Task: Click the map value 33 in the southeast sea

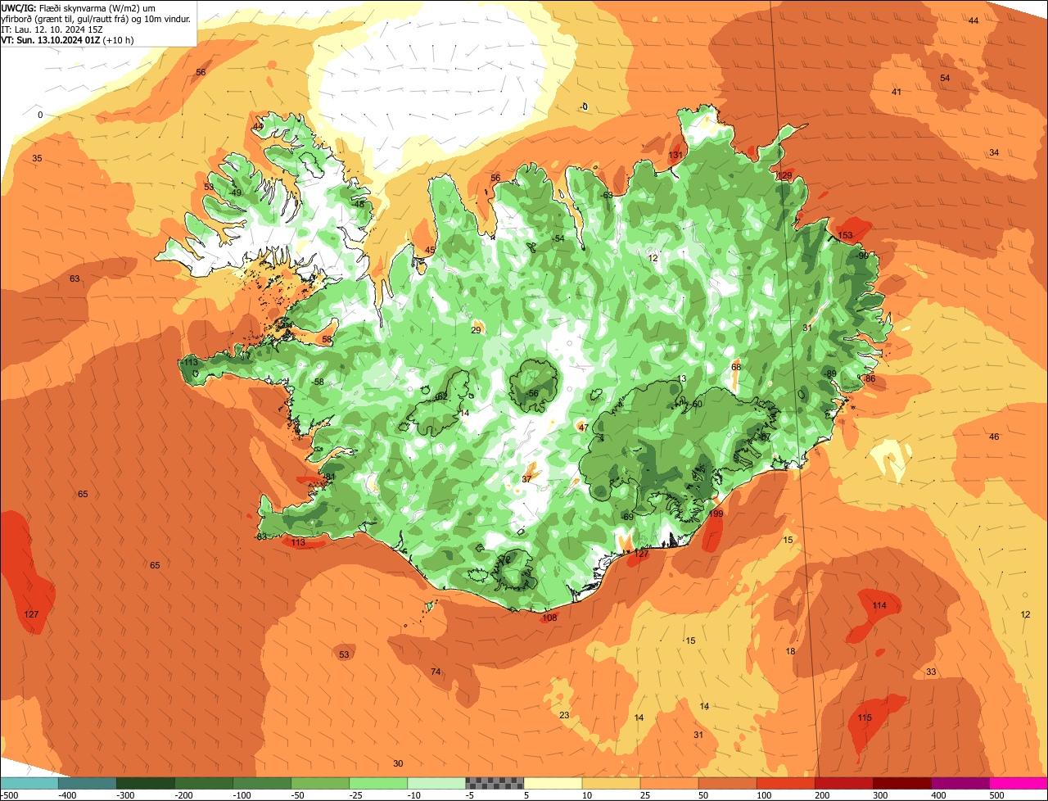Action: 931,672
